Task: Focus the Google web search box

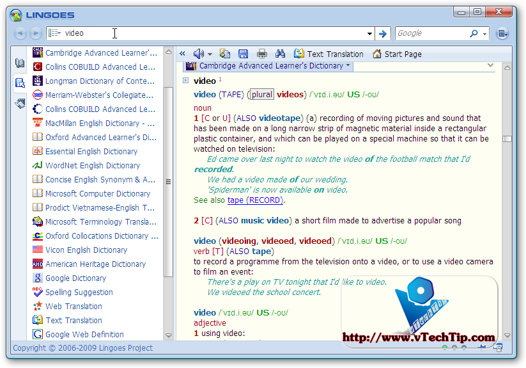Action: tap(432, 33)
